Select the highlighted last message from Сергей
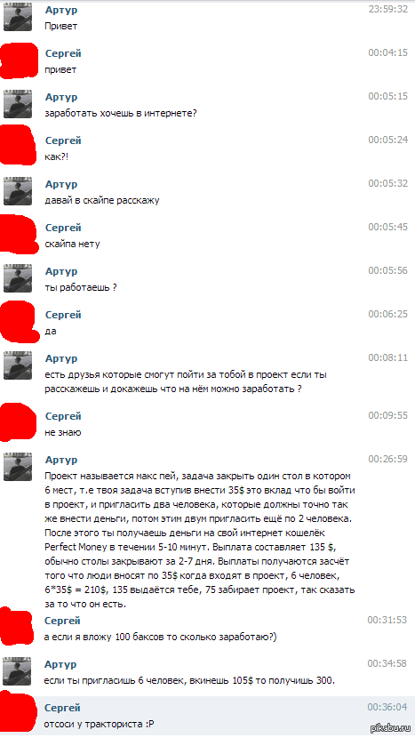The image size is (415, 738). 208,716
